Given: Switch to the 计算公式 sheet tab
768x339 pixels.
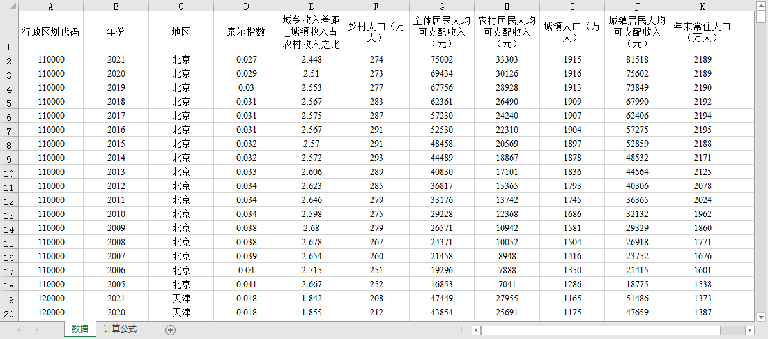Looking at the screenshot, I should pyautogui.click(x=120, y=329).
